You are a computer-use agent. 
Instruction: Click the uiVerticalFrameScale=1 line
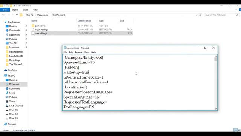(83, 77)
